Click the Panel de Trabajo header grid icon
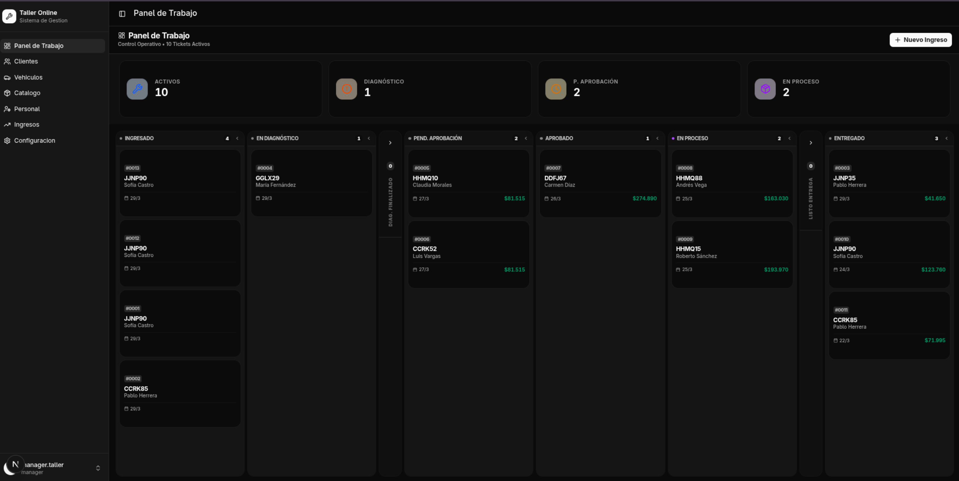959x481 pixels. tap(121, 35)
